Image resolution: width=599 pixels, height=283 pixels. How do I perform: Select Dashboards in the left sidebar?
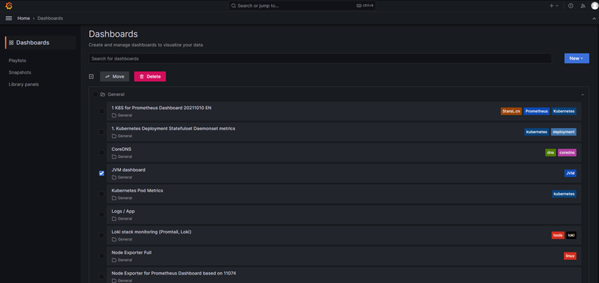click(40, 42)
